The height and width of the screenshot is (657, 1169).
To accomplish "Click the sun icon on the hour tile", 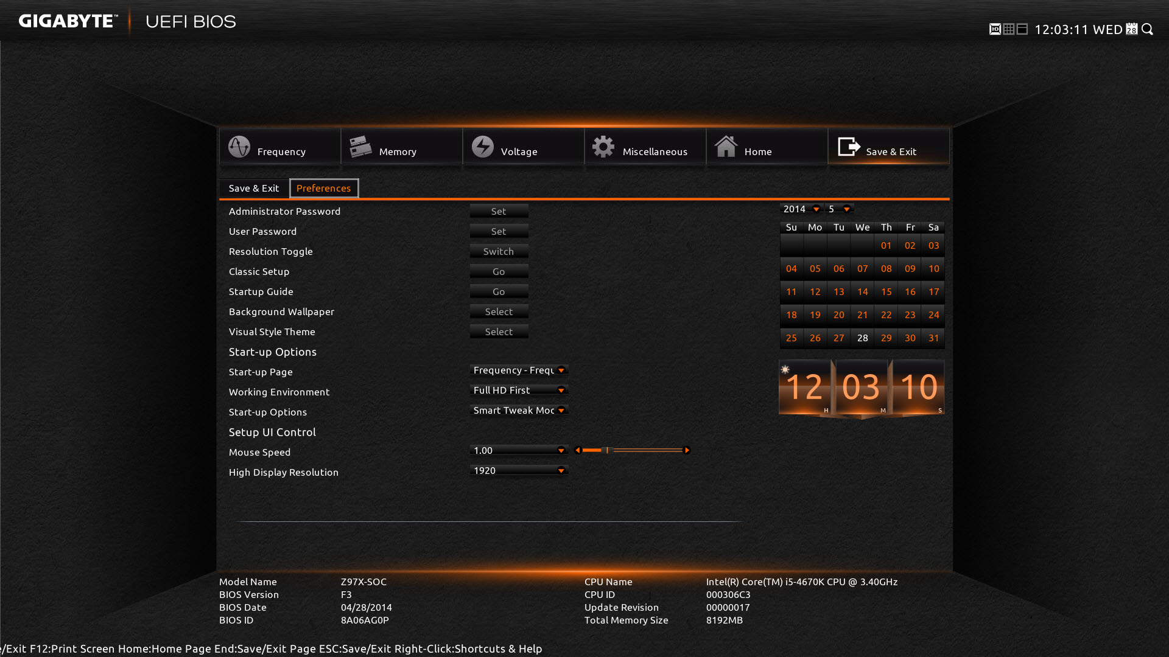I will tap(785, 369).
